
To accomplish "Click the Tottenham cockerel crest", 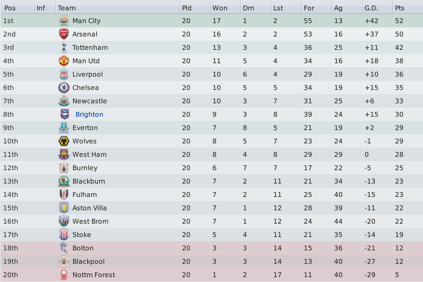I will [64, 47].
